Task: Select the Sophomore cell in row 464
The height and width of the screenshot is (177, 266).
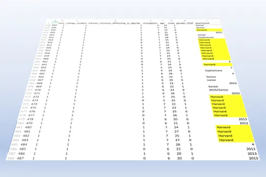Action: (x=214, y=70)
